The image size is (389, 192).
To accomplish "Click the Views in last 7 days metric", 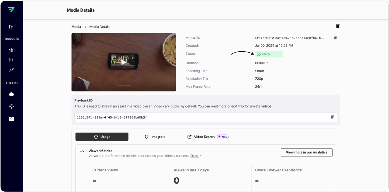I will pyautogui.click(x=191, y=170).
